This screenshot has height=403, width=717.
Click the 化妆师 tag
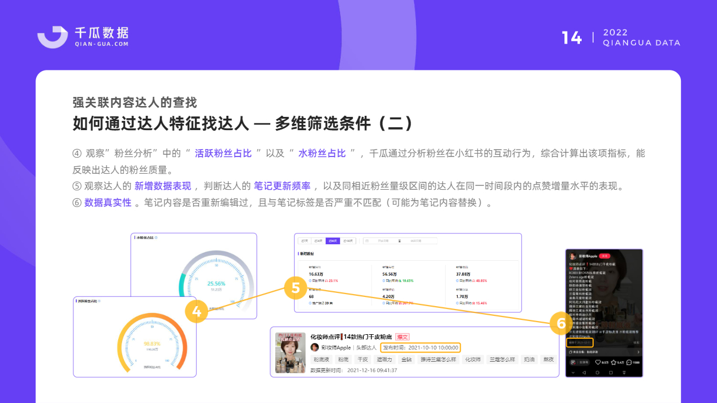(x=473, y=359)
